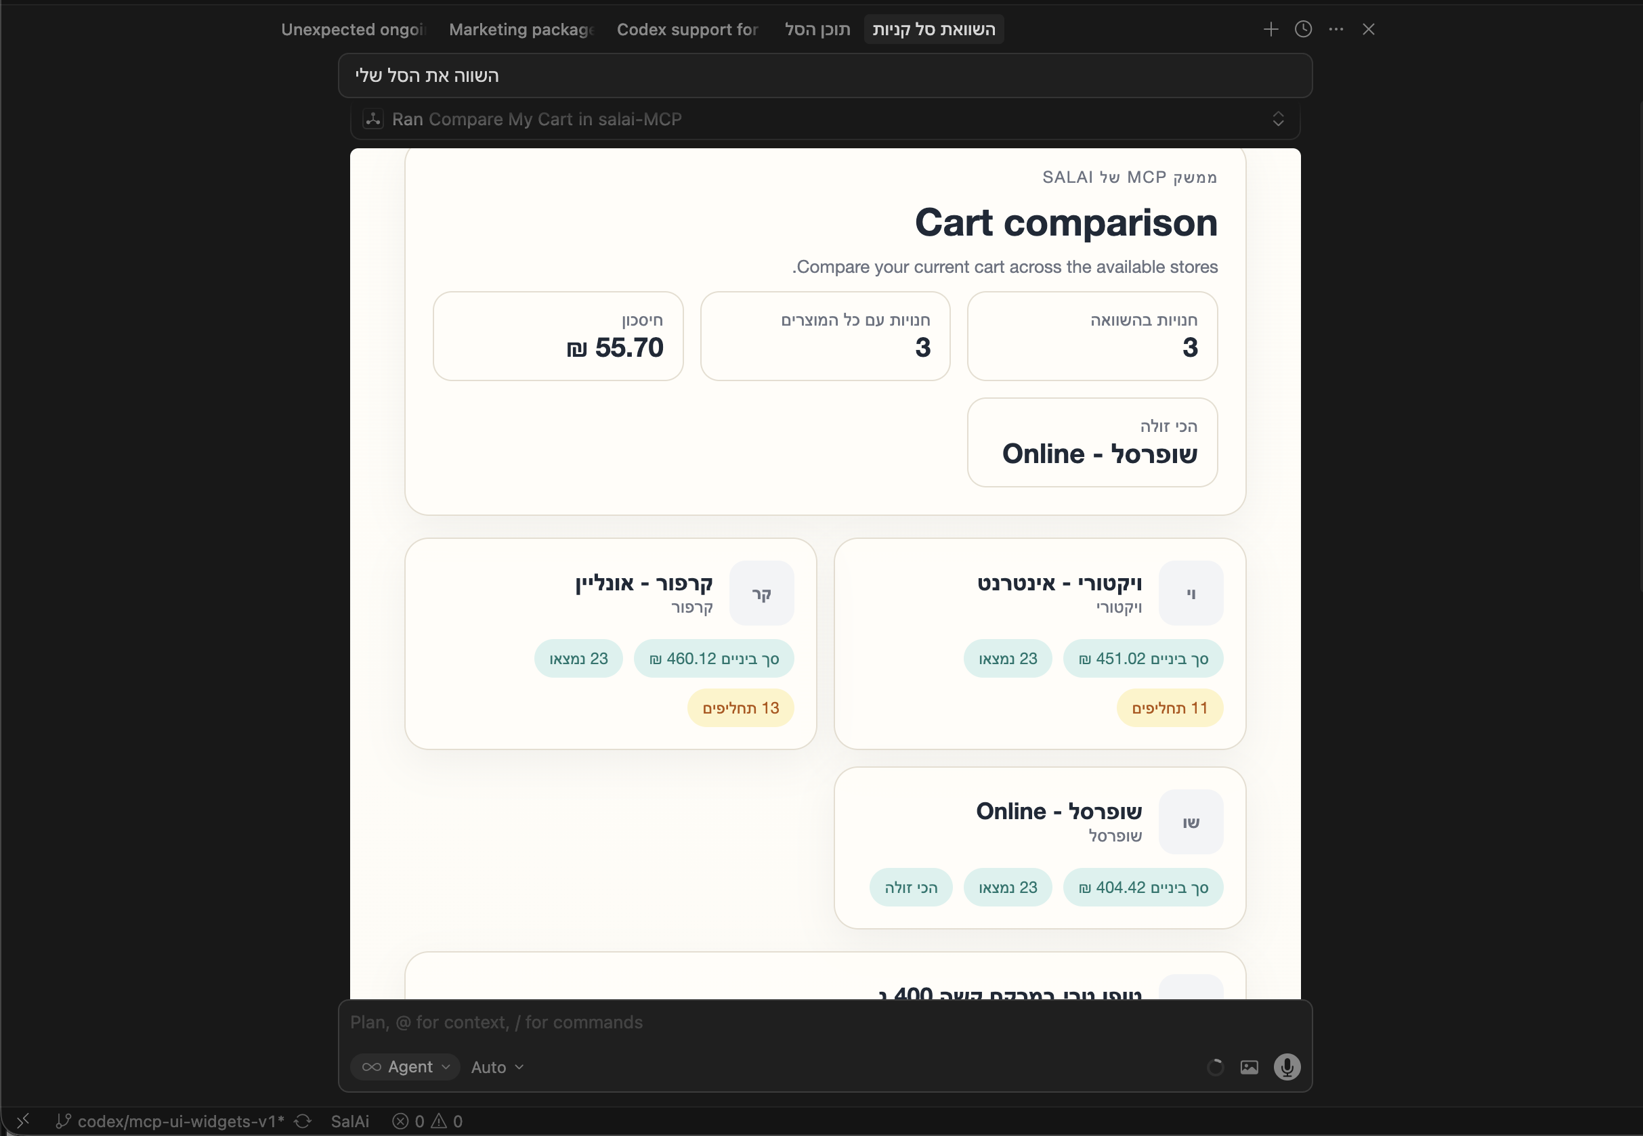Switch to the Unexpected ongoing tab
This screenshot has height=1136, width=1643.
coord(353,29)
